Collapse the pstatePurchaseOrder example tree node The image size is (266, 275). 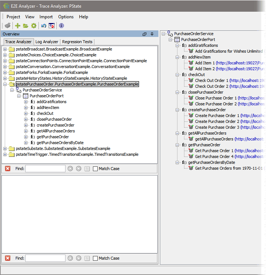point(5,84)
